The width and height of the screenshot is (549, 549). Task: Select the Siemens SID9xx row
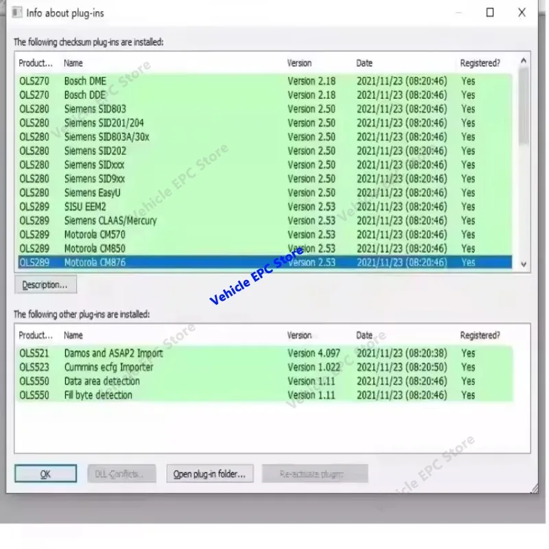tap(265, 179)
